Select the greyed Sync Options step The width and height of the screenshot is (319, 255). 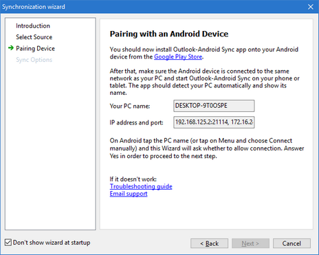click(x=34, y=60)
